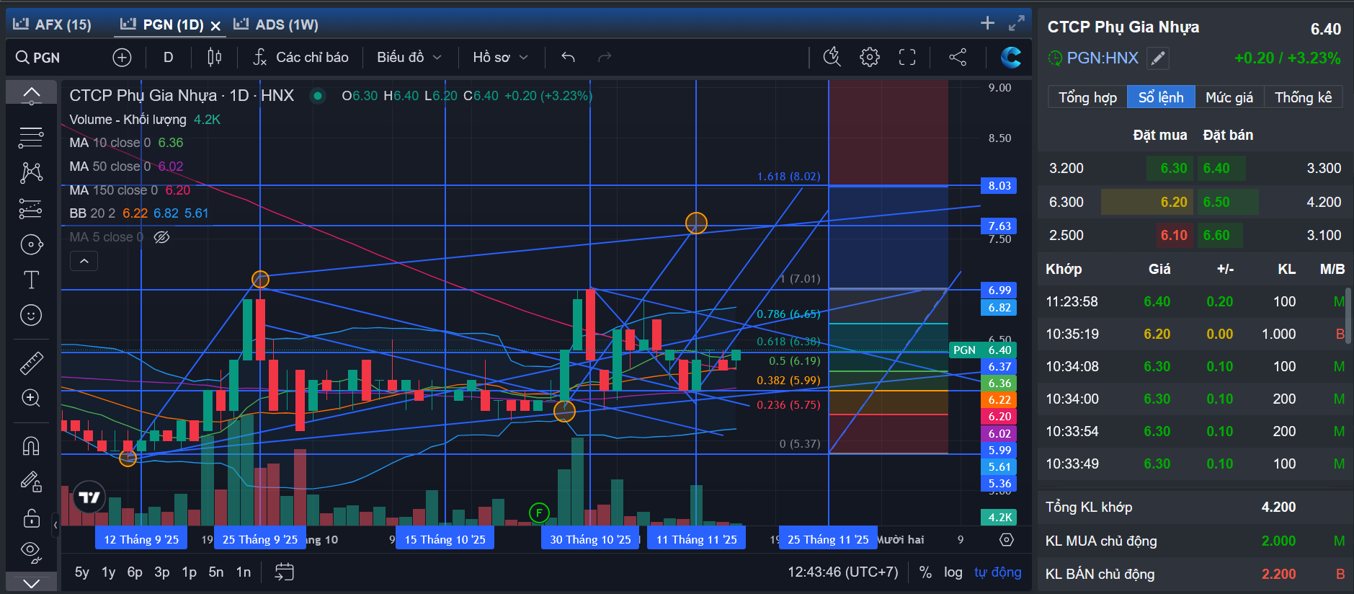
Task: Hide all drawings with eye icon
Action: coord(31,552)
